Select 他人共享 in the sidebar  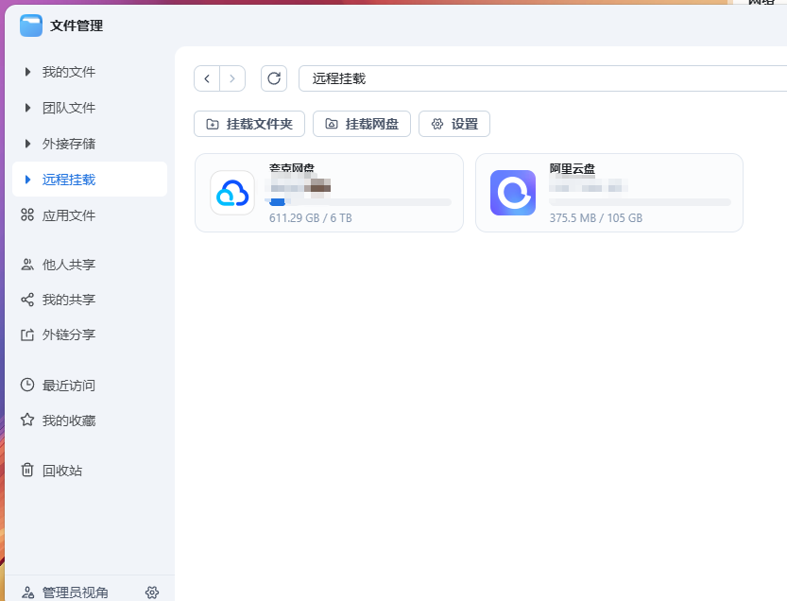[x=68, y=265]
